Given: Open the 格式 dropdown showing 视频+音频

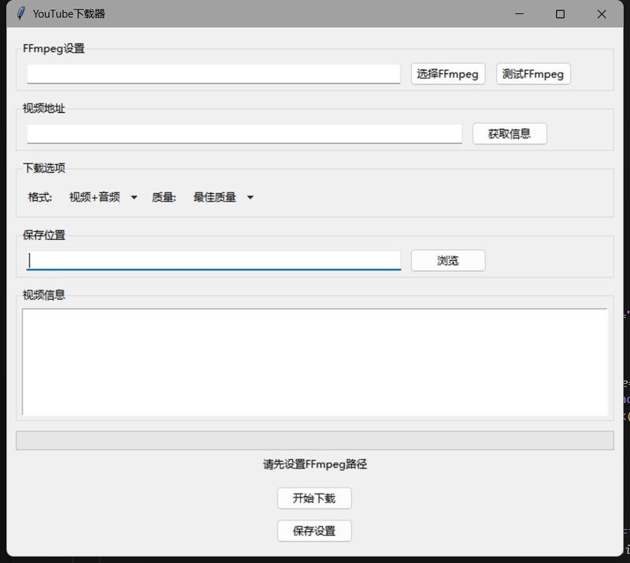Looking at the screenshot, I should click(x=103, y=197).
